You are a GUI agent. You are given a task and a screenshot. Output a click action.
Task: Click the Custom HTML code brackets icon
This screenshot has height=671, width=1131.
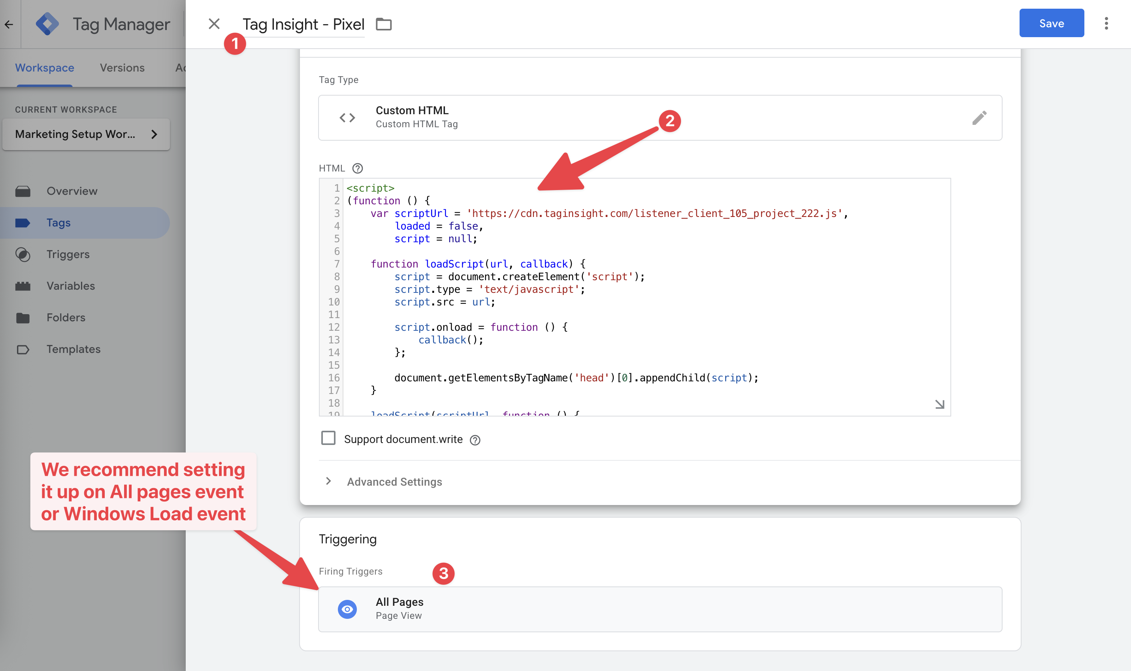coord(347,118)
